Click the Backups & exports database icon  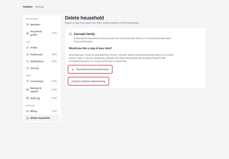[27, 90]
